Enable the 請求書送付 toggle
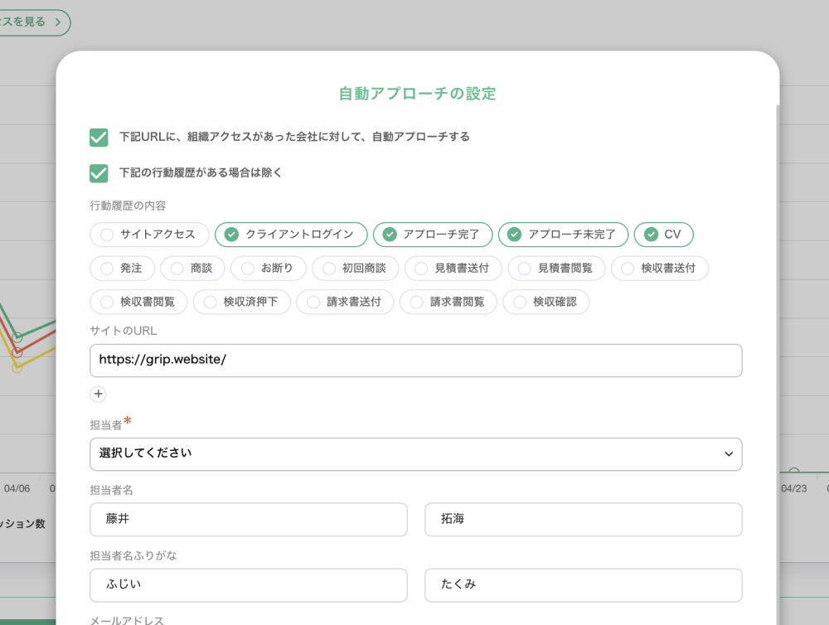This screenshot has width=829, height=625. [345, 302]
